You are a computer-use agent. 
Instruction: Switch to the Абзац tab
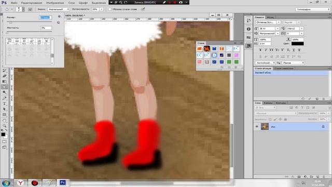click(270, 17)
